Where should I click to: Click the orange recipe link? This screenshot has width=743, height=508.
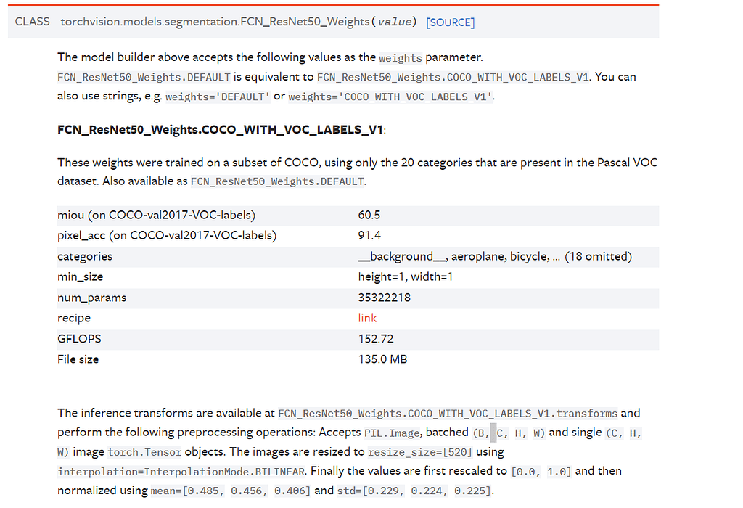tap(367, 318)
